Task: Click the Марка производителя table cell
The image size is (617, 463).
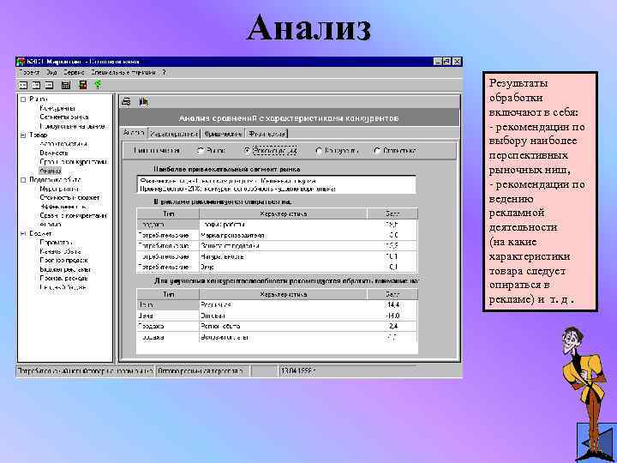Action: [x=283, y=235]
